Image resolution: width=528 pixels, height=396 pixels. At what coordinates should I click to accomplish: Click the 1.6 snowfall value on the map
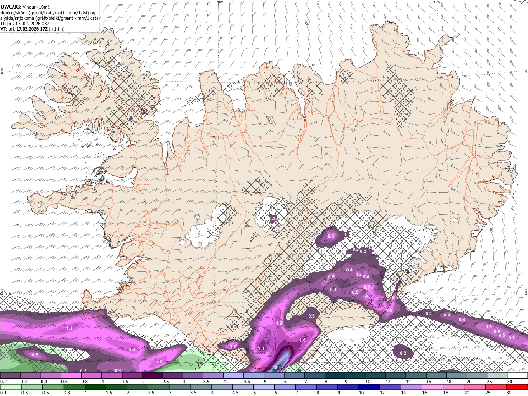(x=302, y=340)
